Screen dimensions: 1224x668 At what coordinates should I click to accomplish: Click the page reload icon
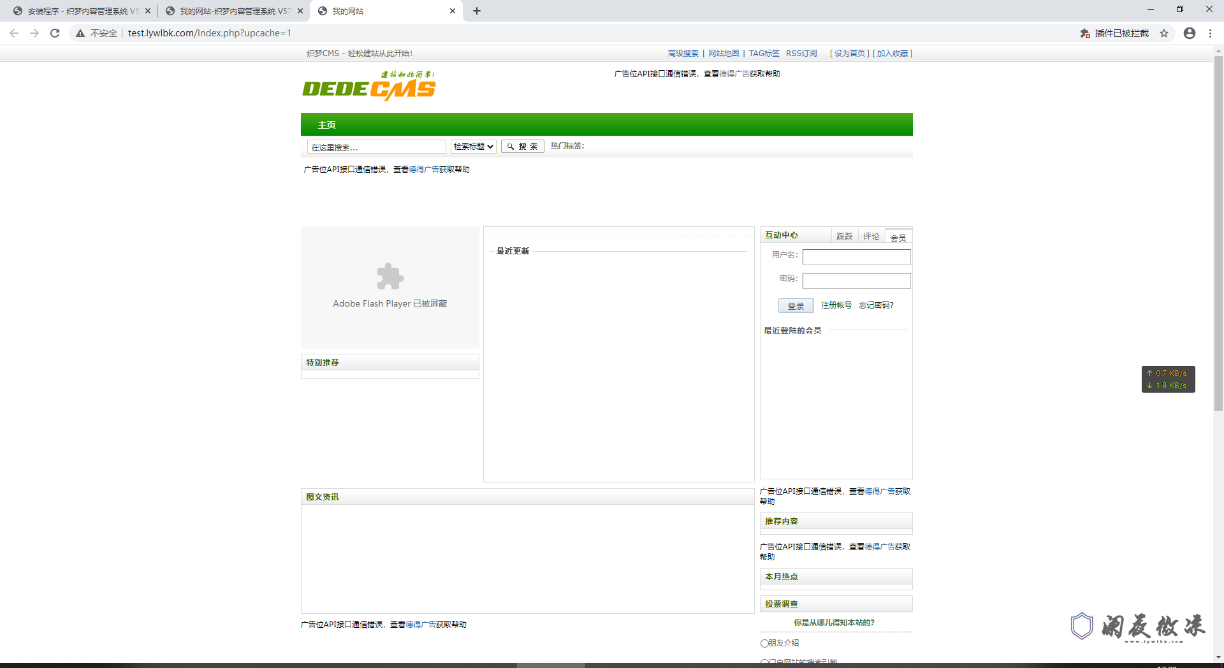[x=55, y=33]
